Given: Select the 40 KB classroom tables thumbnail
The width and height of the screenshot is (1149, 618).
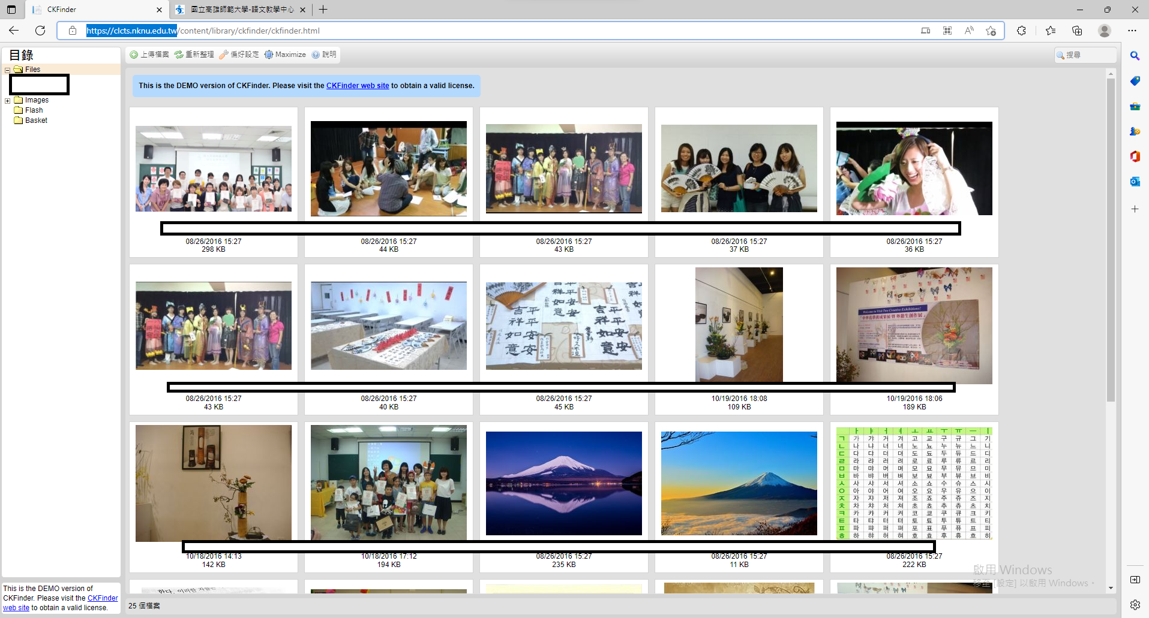Looking at the screenshot, I should point(389,325).
